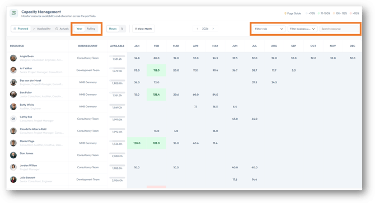Click Ben Fuller's avatar
The image size is (375, 203).
tap(13, 95)
